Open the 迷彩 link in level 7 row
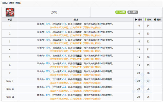This screenshot has height=102, width=163. [x=79, y=71]
